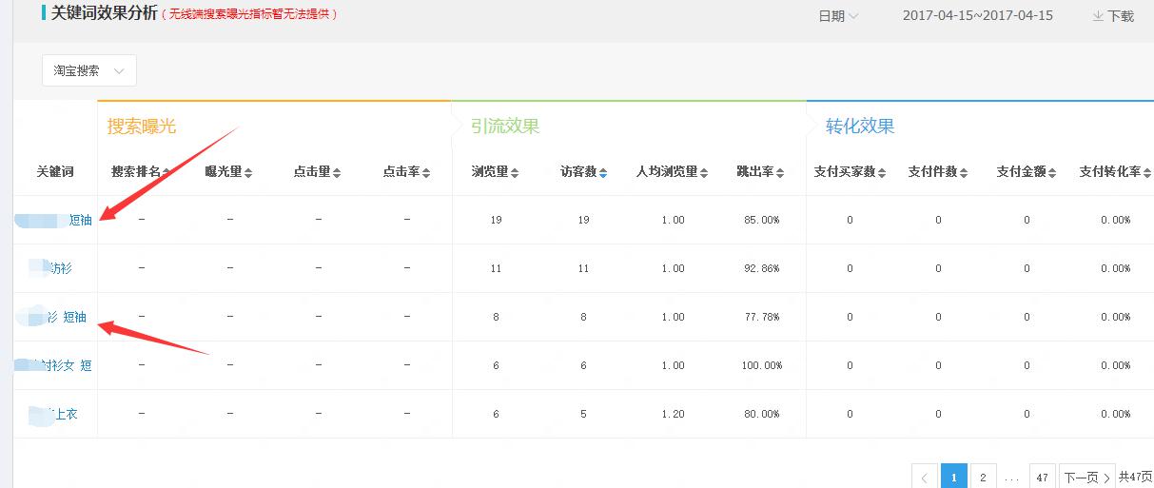Image resolution: width=1154 pixels, height=488 pixels.
Task: Open the date range 2017-04-15 picker
Action: click(977, 16)
